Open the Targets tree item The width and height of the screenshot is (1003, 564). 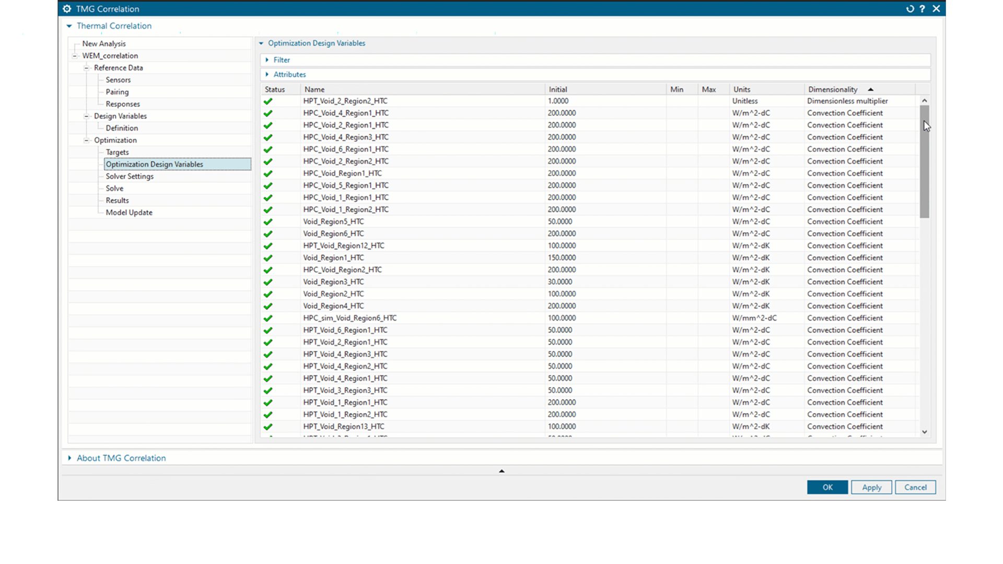117,152
